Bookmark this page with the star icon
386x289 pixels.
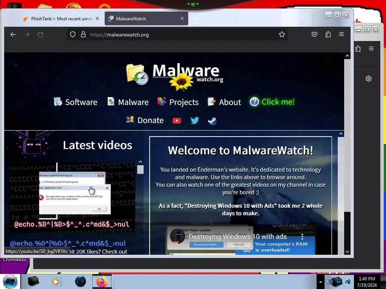click(282, 34)
